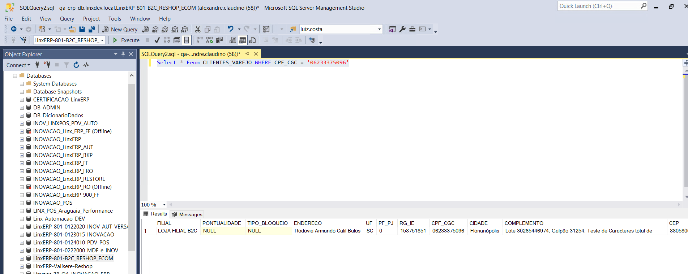
Task: Open the Find in Files tool
Action: click(293, 29)
